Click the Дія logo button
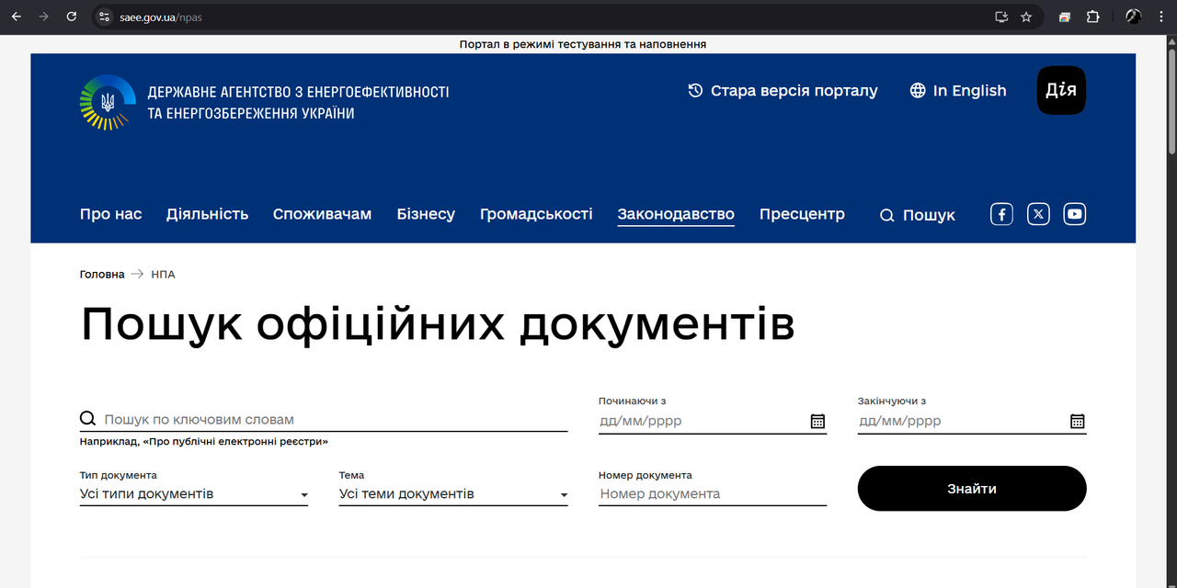 [1061, 90]
